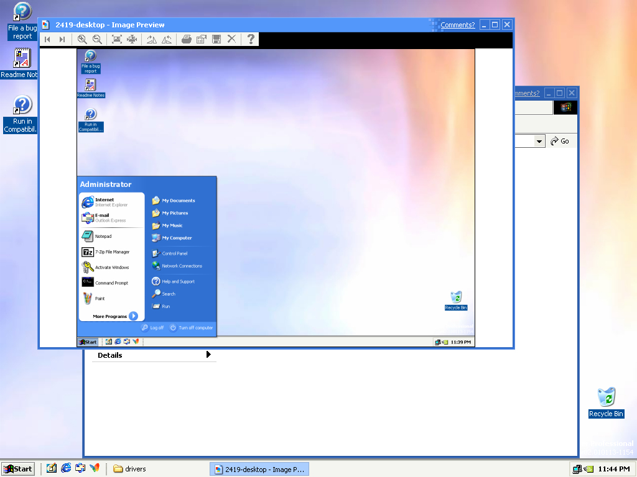Viewport: 637px width, 477px height.
Task: Click the Image Preview title bar window icon
Action: 46,25
